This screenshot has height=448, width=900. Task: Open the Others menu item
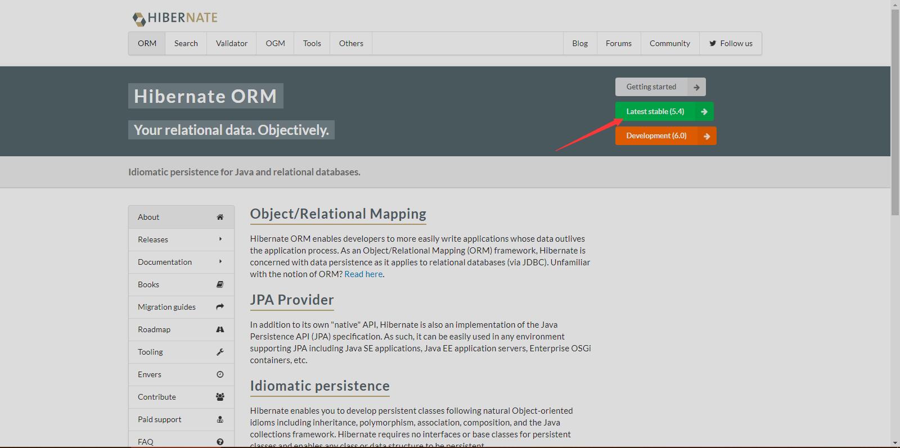351,43
